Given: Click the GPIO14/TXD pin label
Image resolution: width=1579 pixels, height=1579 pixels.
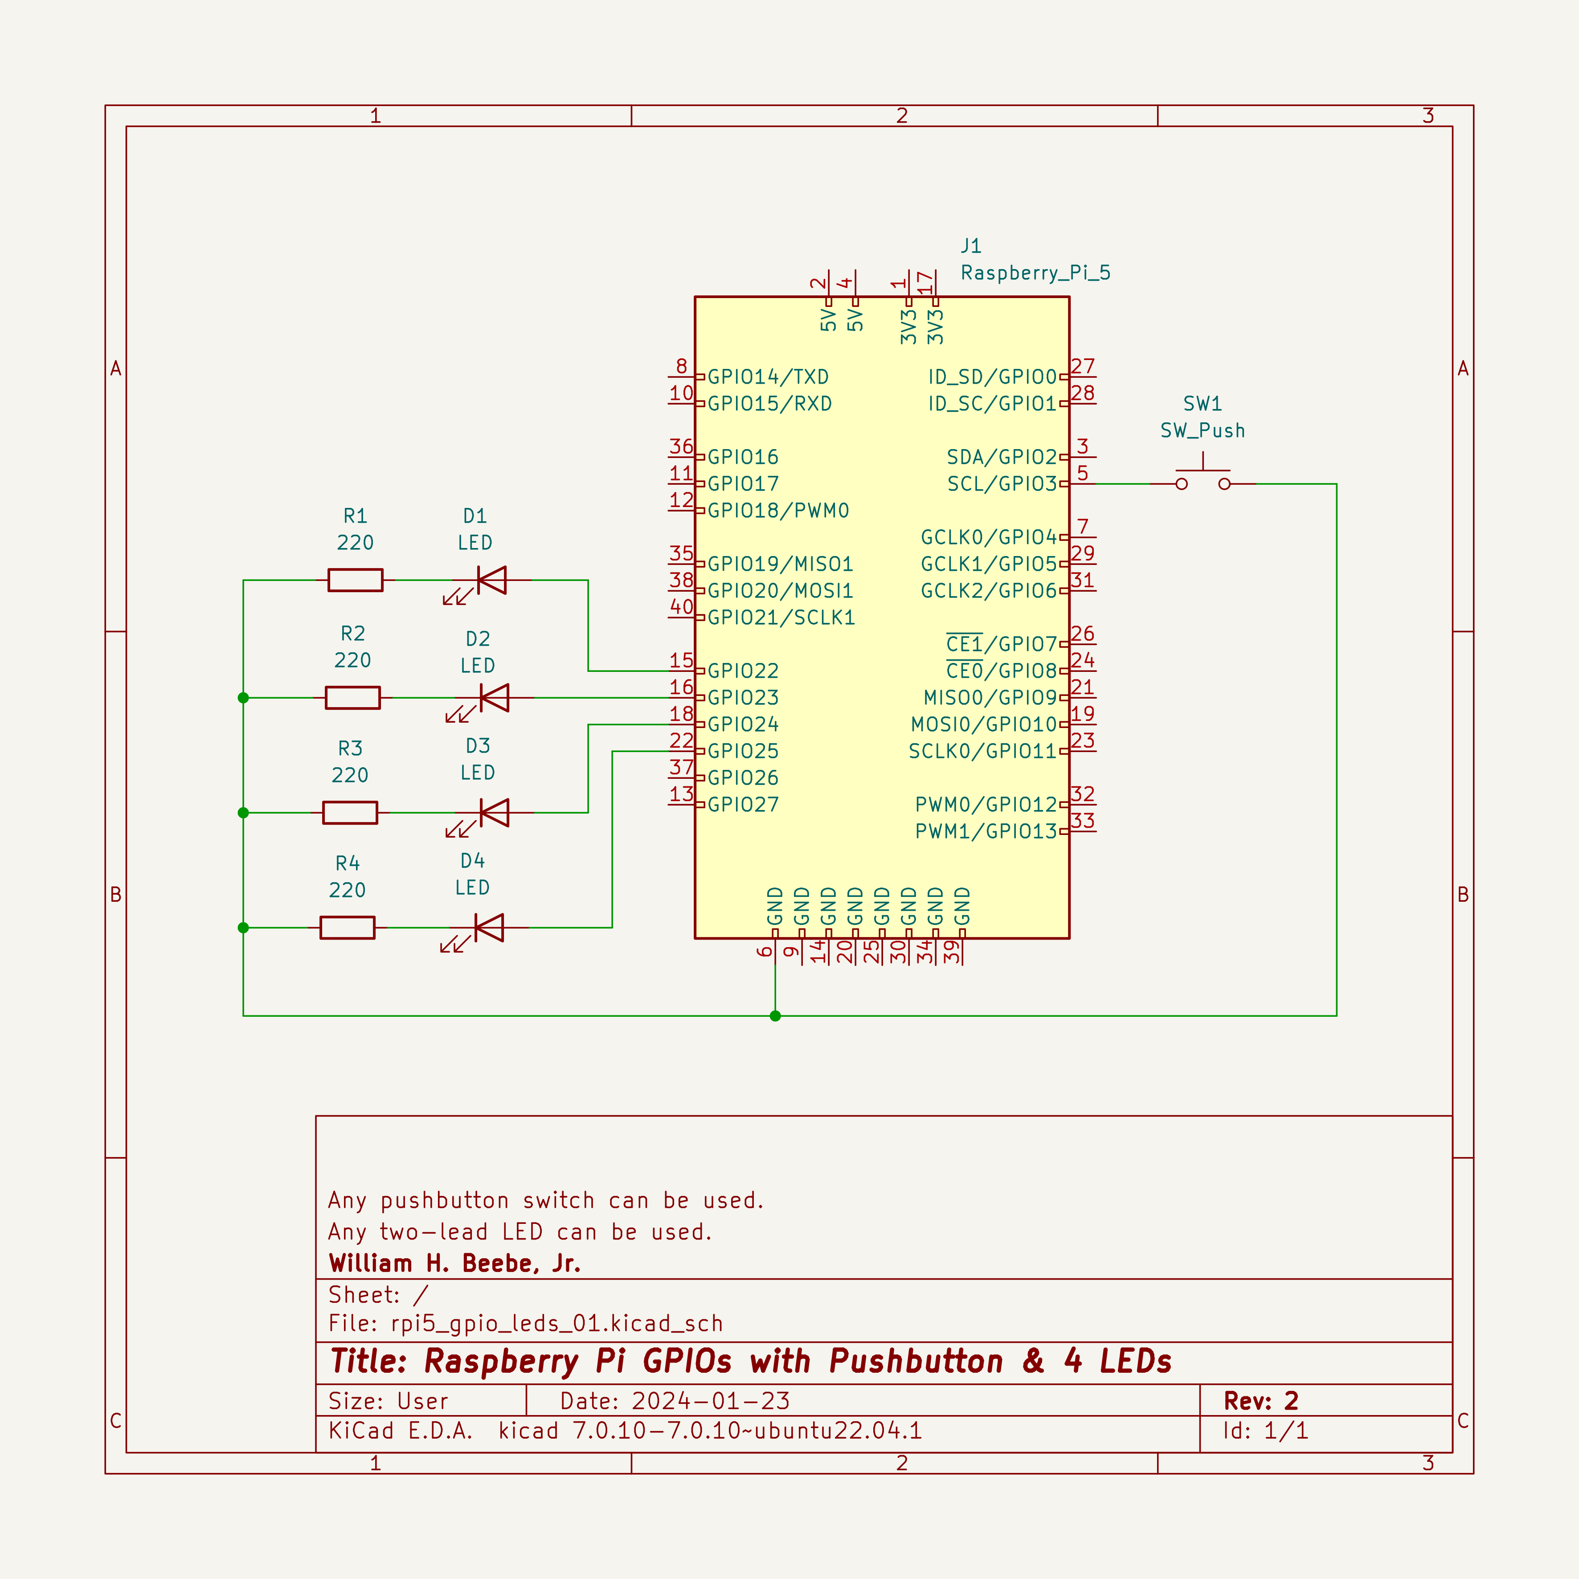Looking at the screenshot, I should (x=768, y=377).
